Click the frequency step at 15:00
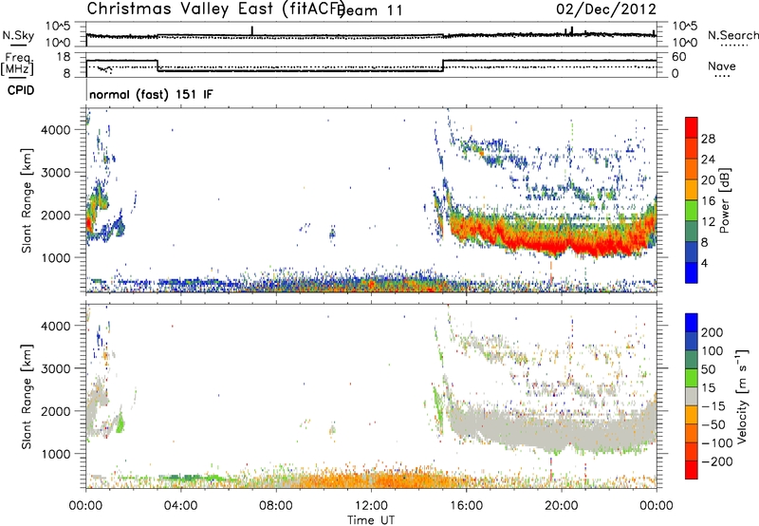Screen dimensions: 759x526 tap(443, 66)
